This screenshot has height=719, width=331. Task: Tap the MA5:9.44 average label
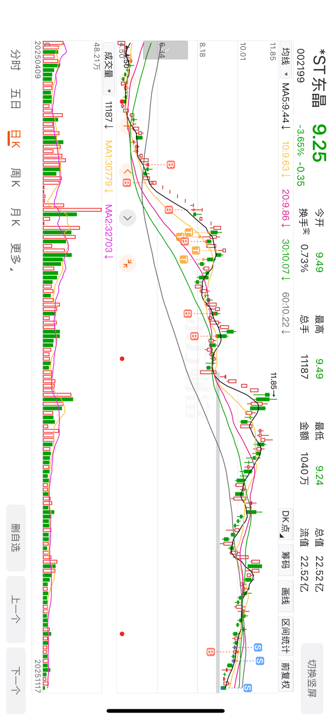click(x=286, y=106)
